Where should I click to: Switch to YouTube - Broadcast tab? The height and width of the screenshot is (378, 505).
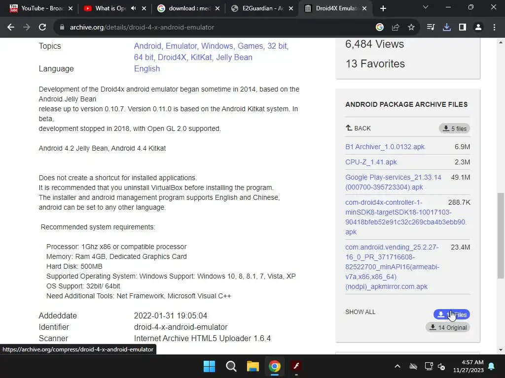click(x=41, y=8)
